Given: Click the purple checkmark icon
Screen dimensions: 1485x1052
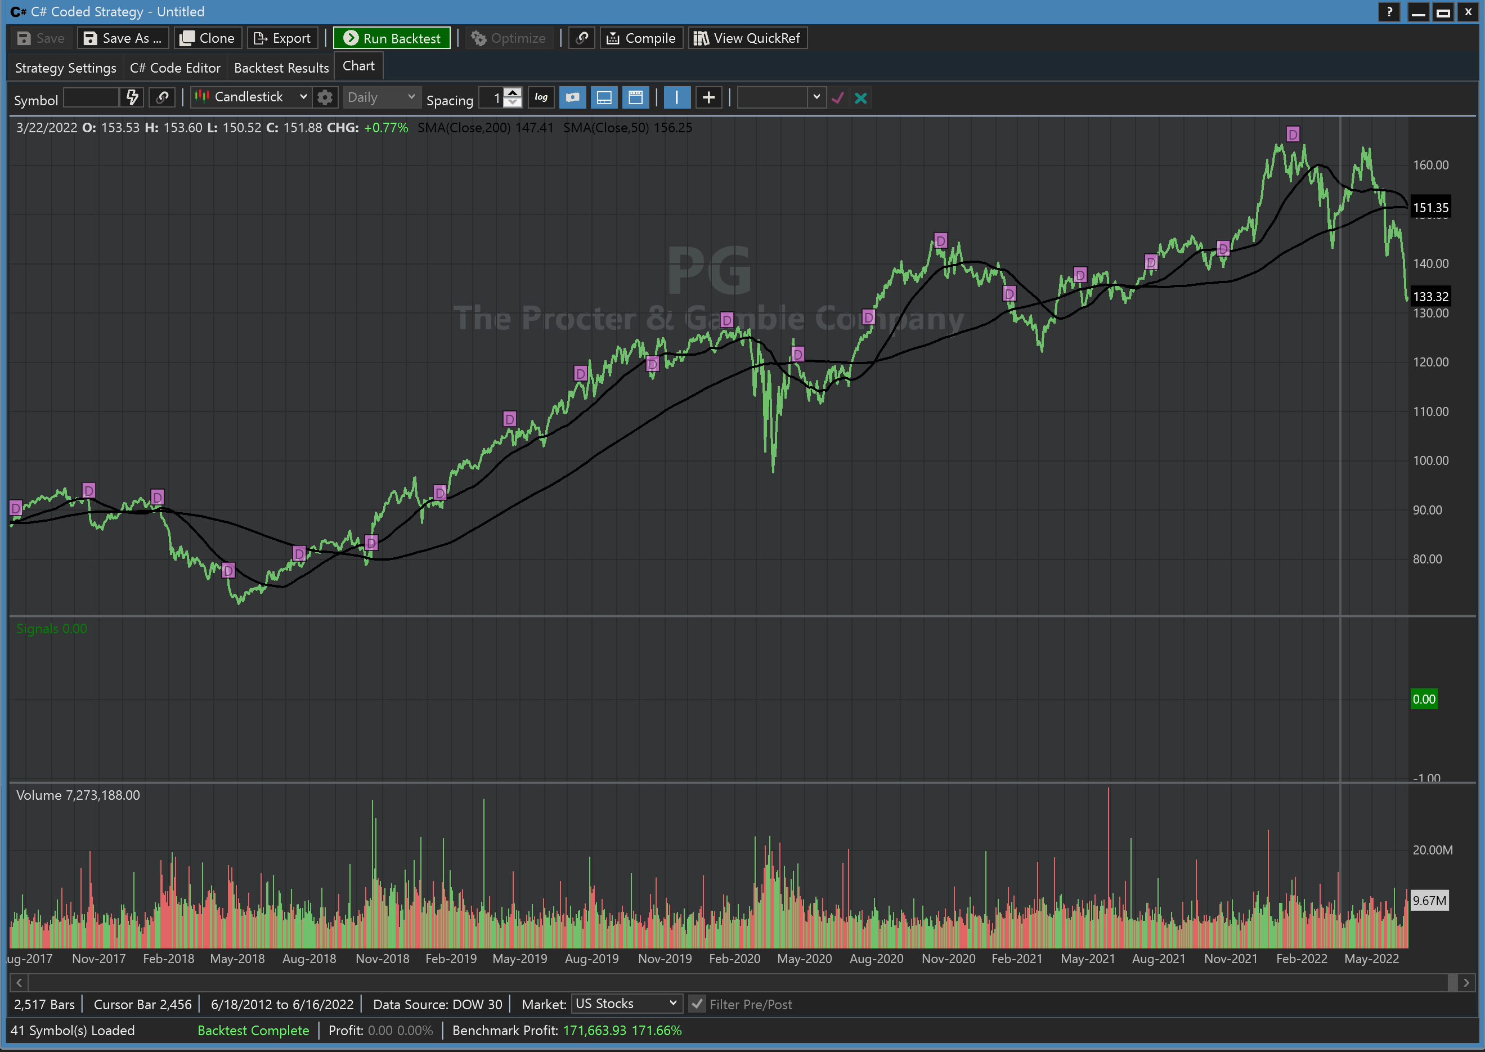Looking at the screenshot, I should pyautogui.click(x=837, y=98).
